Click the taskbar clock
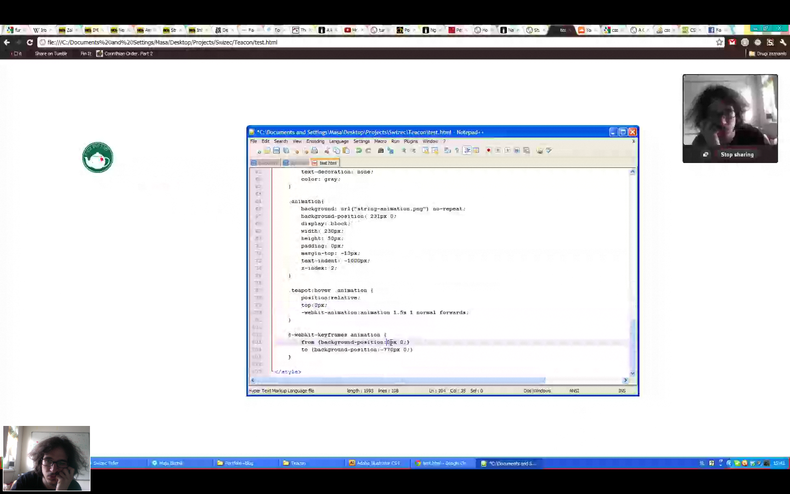790x494 pixels. (x=779, y=463)
